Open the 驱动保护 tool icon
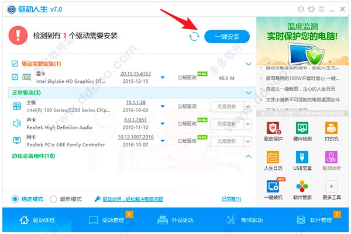This screenshot has width=351, height=234. (273, 128)
